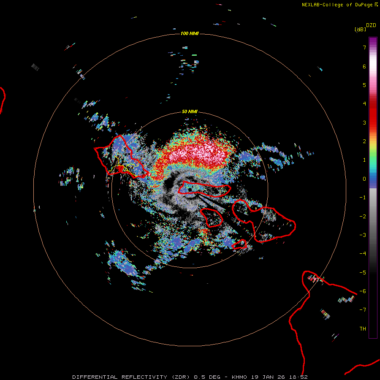Click the -7 value on color scale

point(363,310)
